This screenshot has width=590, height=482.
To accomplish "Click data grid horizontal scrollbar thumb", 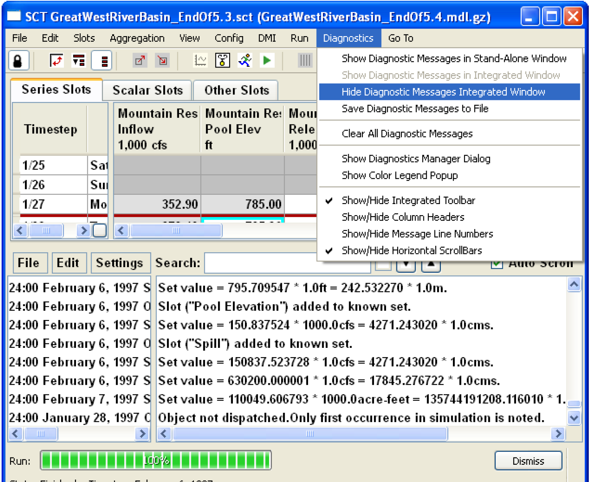I will click(176, 231).
